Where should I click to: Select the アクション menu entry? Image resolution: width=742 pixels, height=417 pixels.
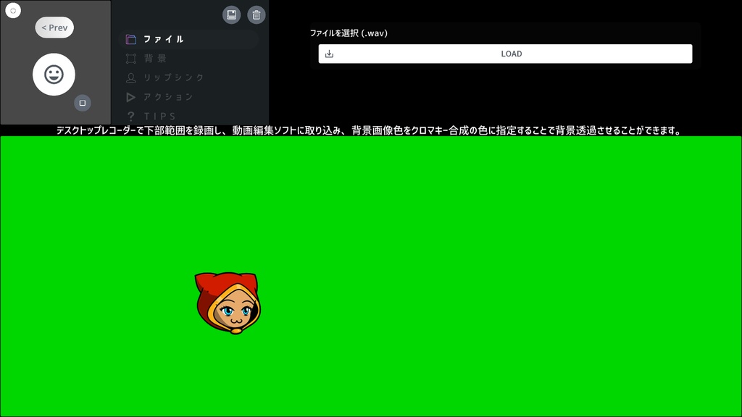point(168,96)
